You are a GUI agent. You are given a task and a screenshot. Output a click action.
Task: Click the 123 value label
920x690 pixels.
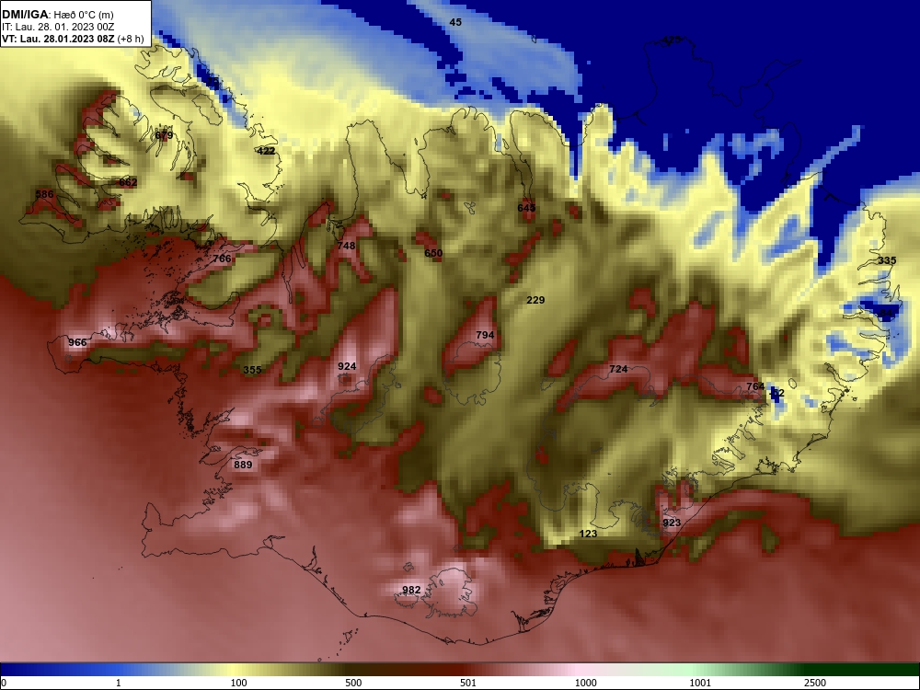click(588, 534)
